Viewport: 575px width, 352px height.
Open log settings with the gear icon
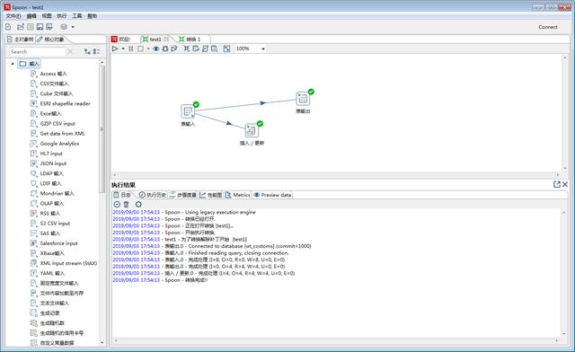click(x=138, y=204)
